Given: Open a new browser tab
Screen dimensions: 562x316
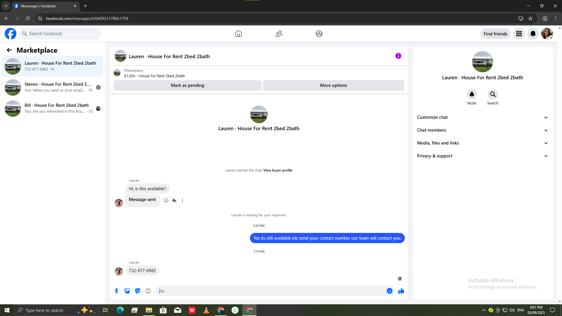Looking at the screenshot, I should (85, 6).
